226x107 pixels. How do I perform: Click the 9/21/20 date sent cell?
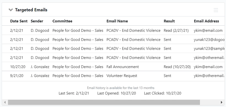click(17, 76)
